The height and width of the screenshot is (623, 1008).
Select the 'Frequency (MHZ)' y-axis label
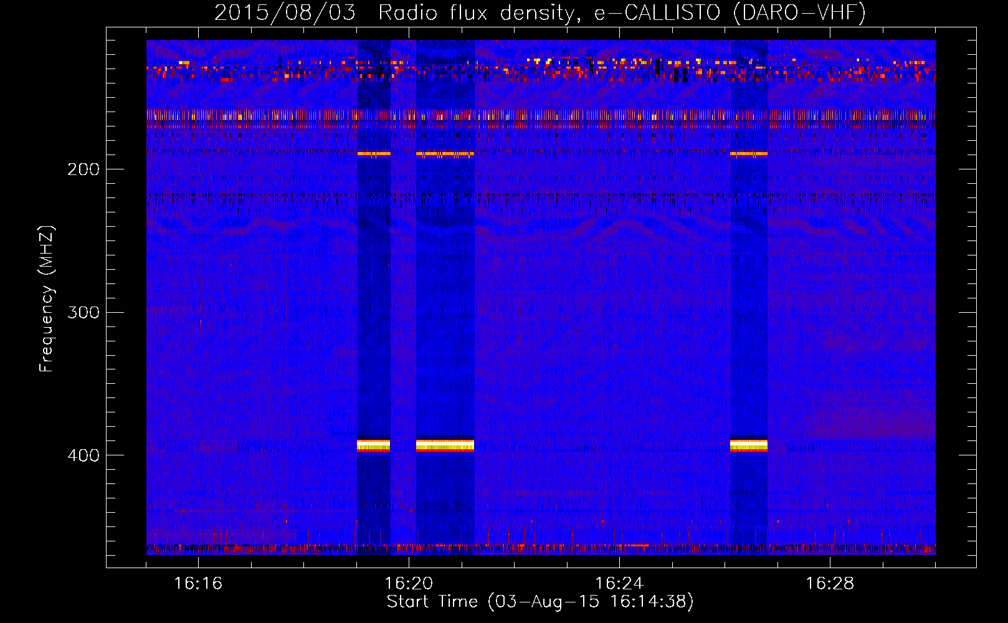click(47, 299)
